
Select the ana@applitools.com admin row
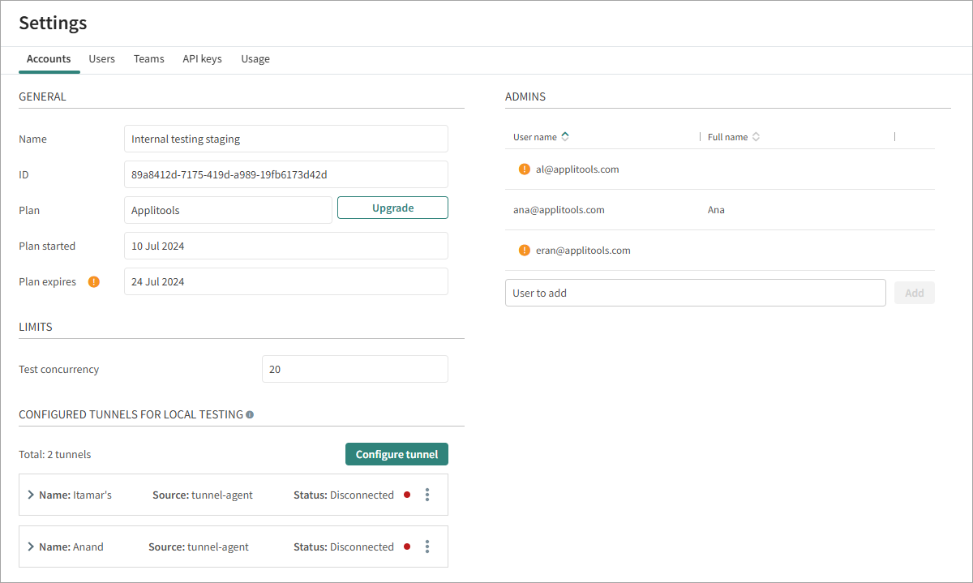[720, 210]
